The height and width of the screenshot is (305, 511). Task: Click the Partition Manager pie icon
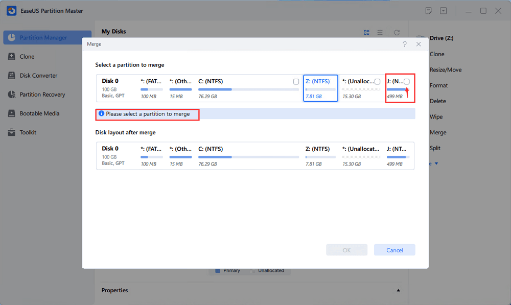[x=11, y=37]
